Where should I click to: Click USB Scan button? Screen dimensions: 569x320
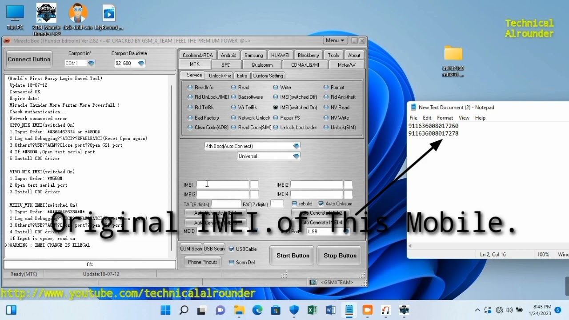pyautogui.click(x=214, y=249)
